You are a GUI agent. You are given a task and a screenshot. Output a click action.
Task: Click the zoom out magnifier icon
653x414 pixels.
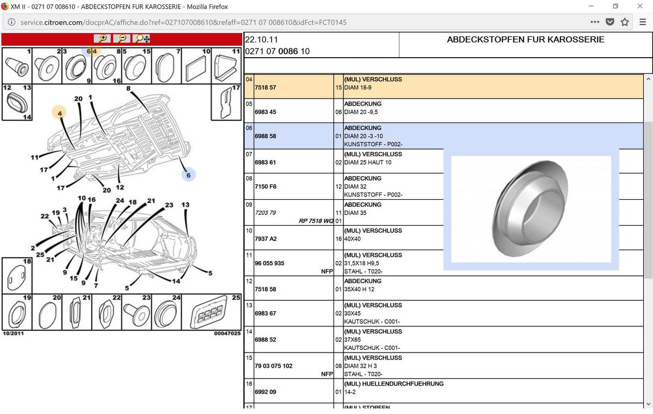tap(122, 39)
